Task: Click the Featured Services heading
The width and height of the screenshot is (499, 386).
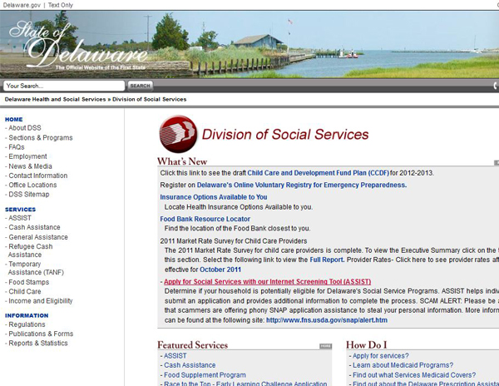Action: (x=193, y=345)
